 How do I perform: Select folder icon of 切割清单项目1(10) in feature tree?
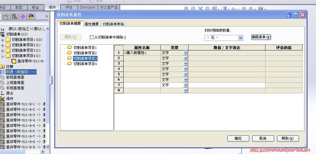pos(8,40)
